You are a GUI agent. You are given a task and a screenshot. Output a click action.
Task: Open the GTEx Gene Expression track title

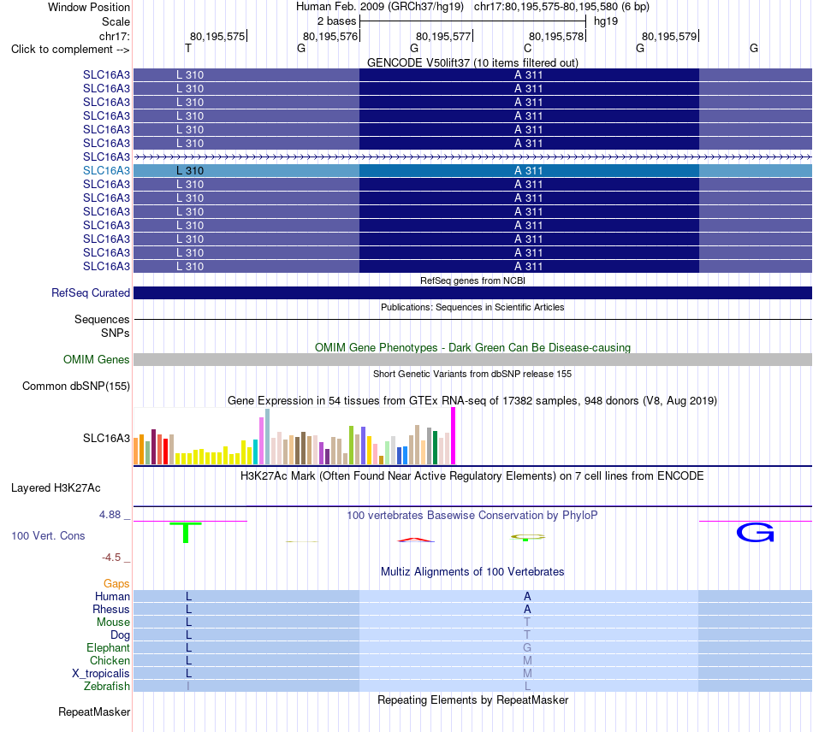472,400
